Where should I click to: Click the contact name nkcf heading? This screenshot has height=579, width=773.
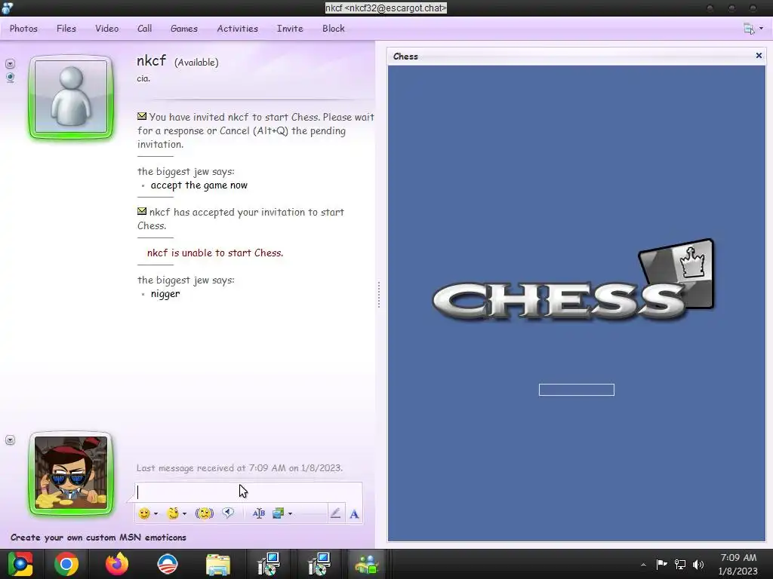(x=151, y=60)
